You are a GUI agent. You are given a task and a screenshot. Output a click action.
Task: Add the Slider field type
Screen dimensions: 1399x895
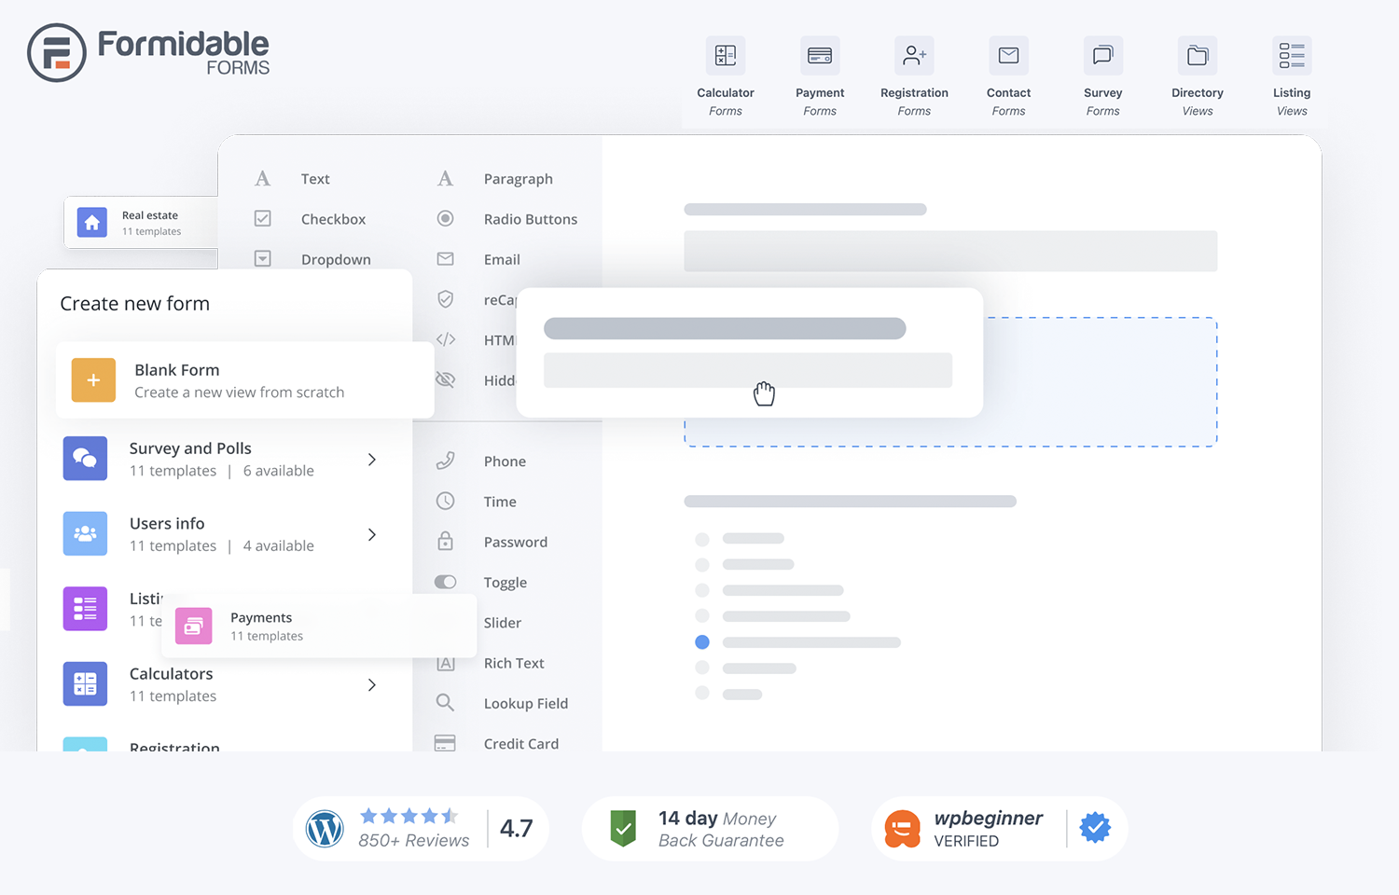[x=503, y=623]
